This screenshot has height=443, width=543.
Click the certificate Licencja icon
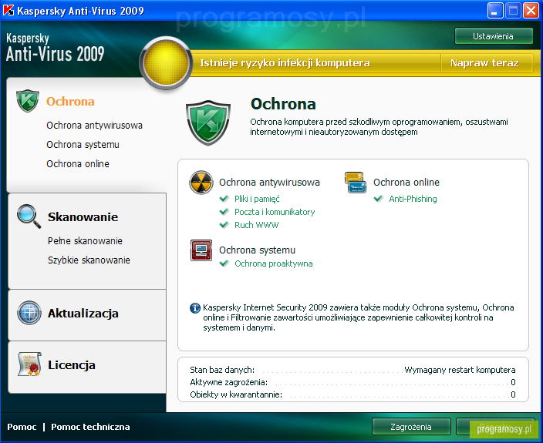[x=29, y=364]
